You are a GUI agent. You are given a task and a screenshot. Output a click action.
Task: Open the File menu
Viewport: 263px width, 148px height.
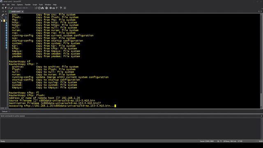pos(3,5)
